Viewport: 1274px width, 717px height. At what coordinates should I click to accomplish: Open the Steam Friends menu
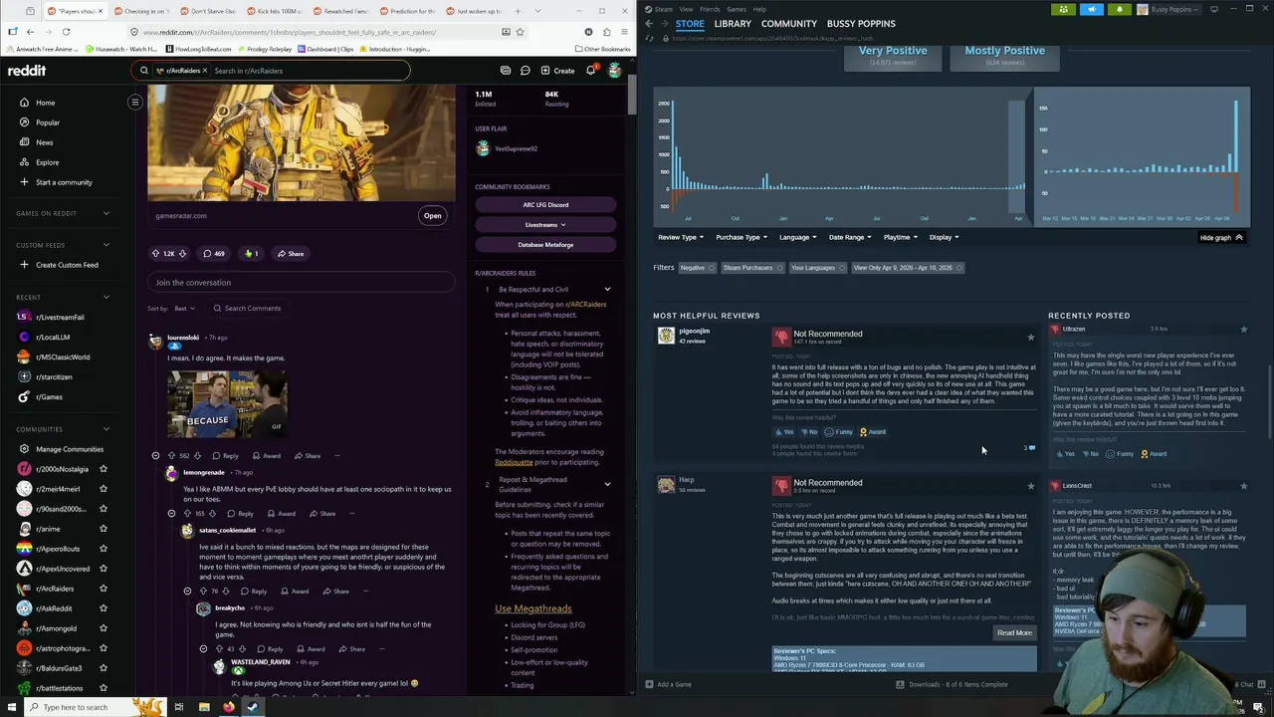point(710,9)
